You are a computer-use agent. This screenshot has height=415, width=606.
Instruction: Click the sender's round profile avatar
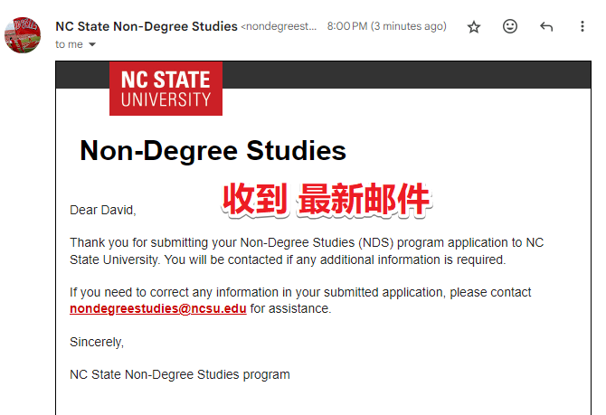click(23, 34)
